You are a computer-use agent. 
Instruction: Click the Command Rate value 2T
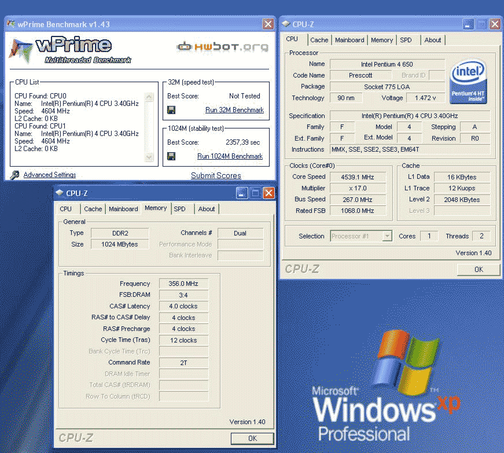pyautogui.click(x=183, y=363)
